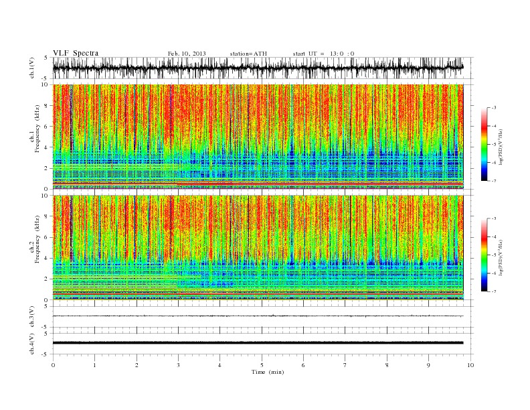Click the ch.1 spectrogram color scale bar
This screenshot has width=530, height=410.
[x=484, y=144]
